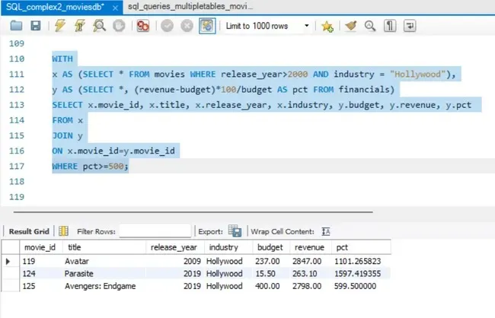Toggle word wrap in the editor
495x318 pixels.
point(410,26)
